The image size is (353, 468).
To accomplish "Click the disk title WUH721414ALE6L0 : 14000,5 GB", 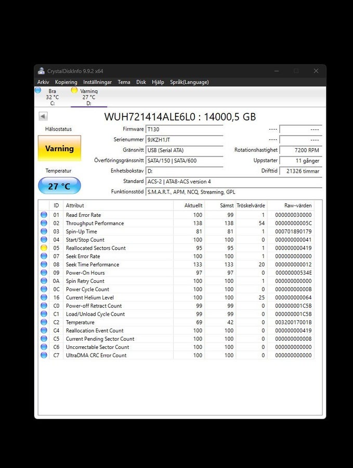I will tap(180, 116).
